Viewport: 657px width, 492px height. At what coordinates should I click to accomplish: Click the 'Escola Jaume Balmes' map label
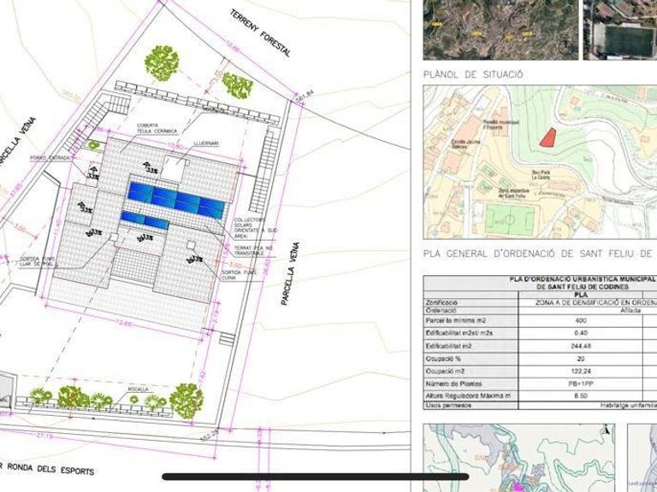466,144
